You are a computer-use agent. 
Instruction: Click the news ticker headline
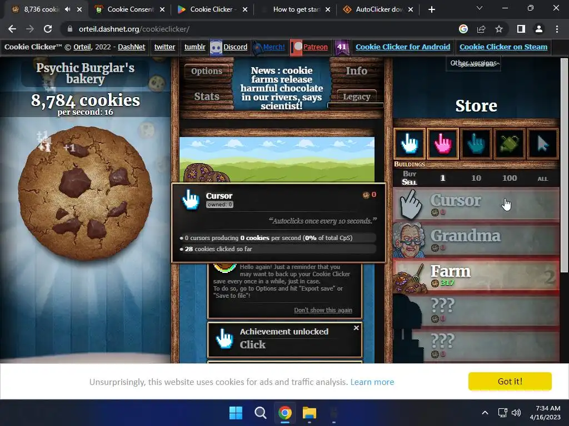tap(282, 88)
